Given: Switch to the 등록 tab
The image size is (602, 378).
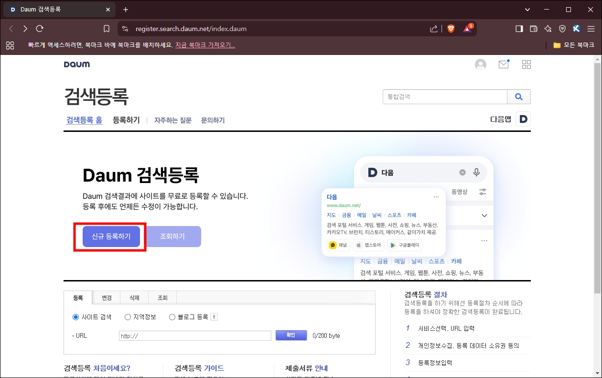Looking at the screenshot, I should point(78,298).
